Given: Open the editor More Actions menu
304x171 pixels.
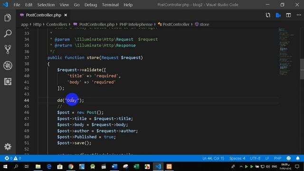Looking at the screenshot, I should pyautogui.click(x=299, y=15).
